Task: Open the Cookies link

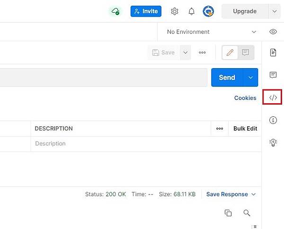Action: (x=245, y=98)
